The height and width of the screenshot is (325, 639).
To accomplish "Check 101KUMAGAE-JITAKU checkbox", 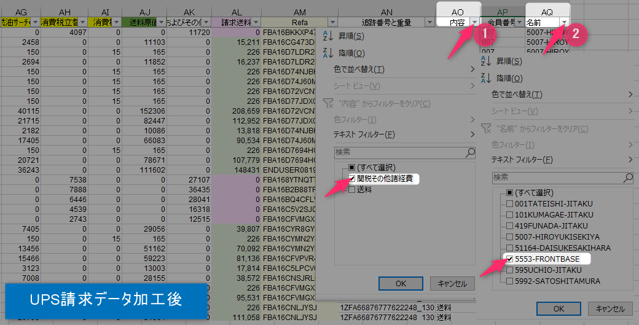I will tap(509, 214).
